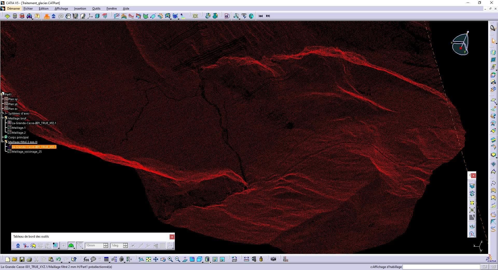Click the axis system icon in top toolbar

pyautogui.click(x=90, y=16)
